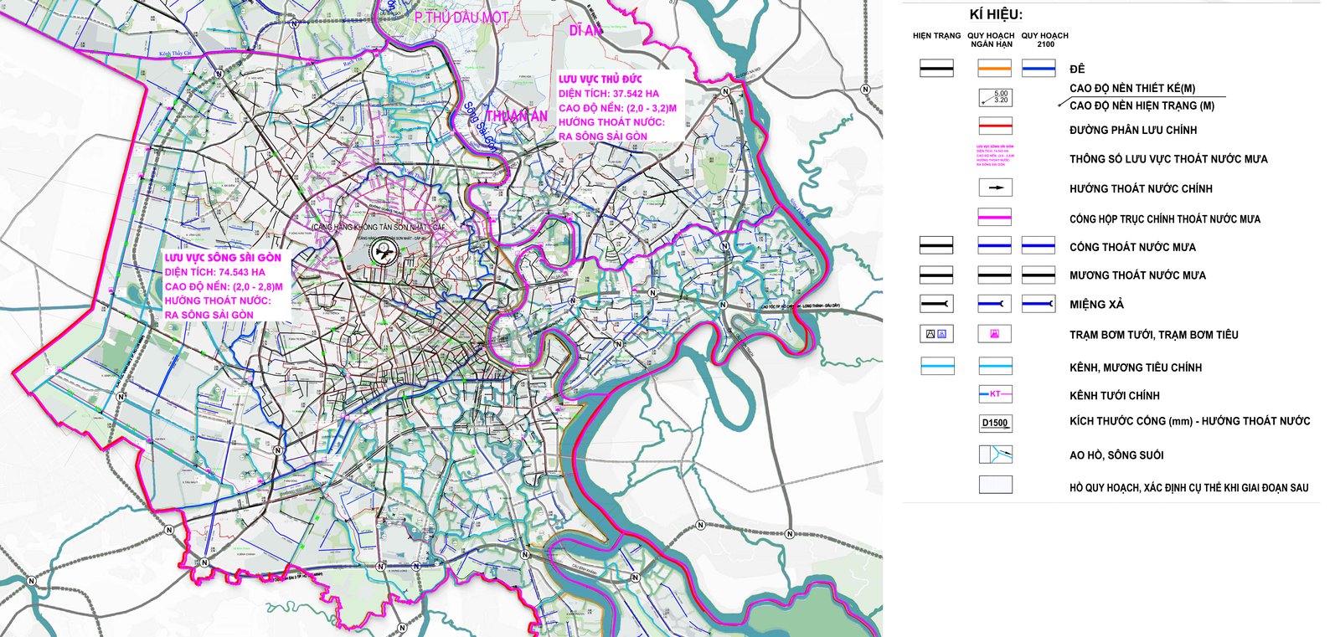Viewport: 1340px width, 637px height.
Task: Click the text CAO ĐỘ NỀN: (2,0 - 2,8)M
Action: [x=224, y=286]
